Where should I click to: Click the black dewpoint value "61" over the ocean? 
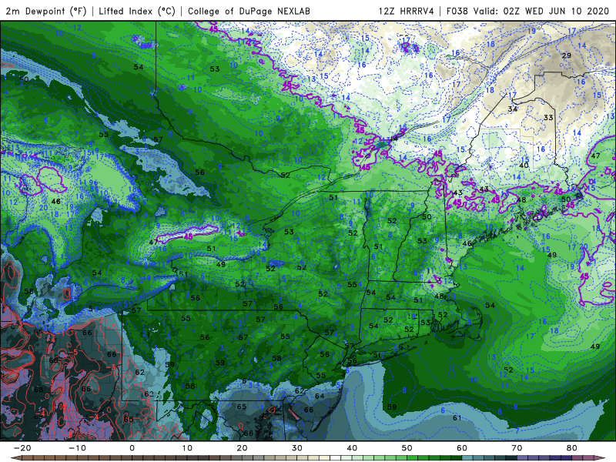(457, 417)
